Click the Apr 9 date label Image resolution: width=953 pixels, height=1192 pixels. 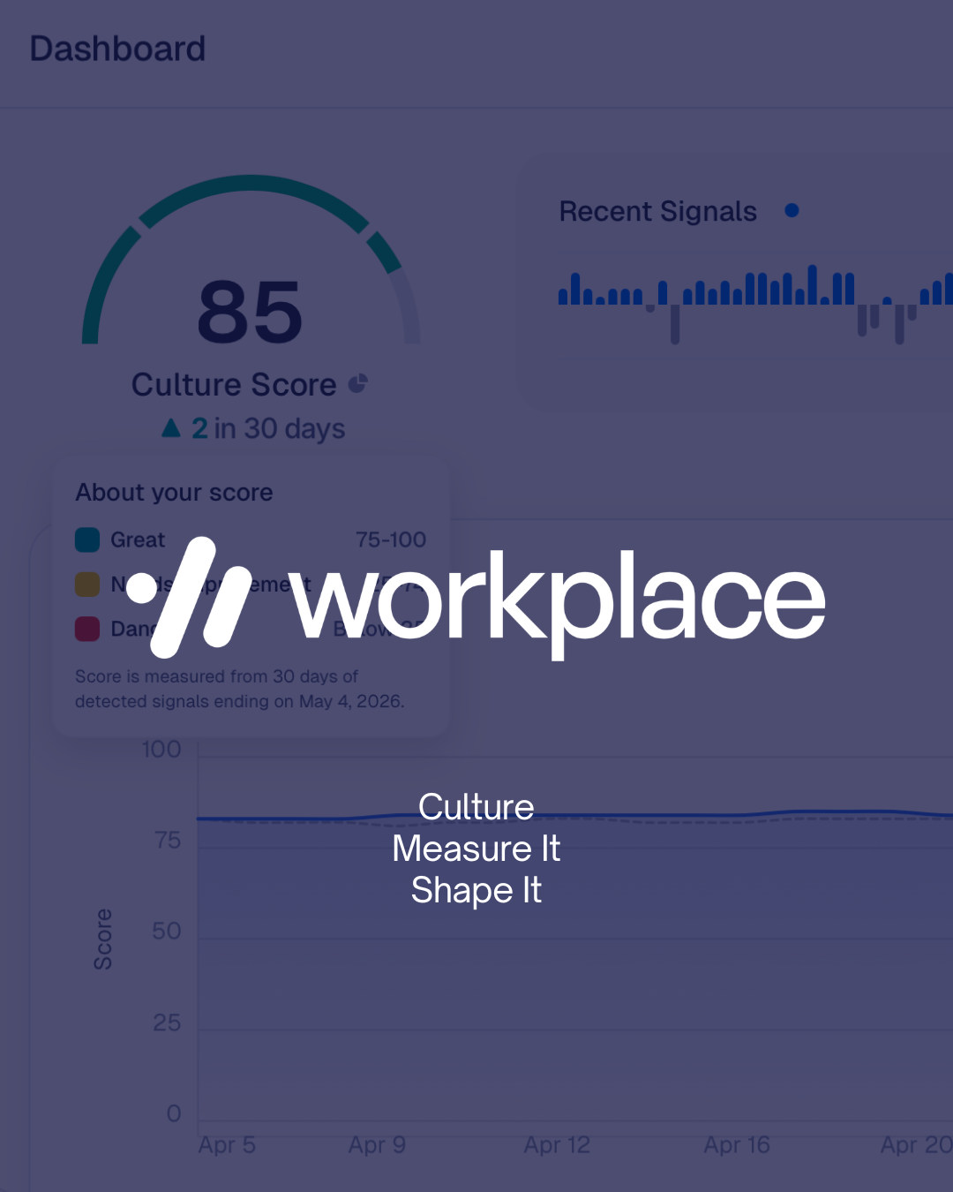[x=377, y=1145]
